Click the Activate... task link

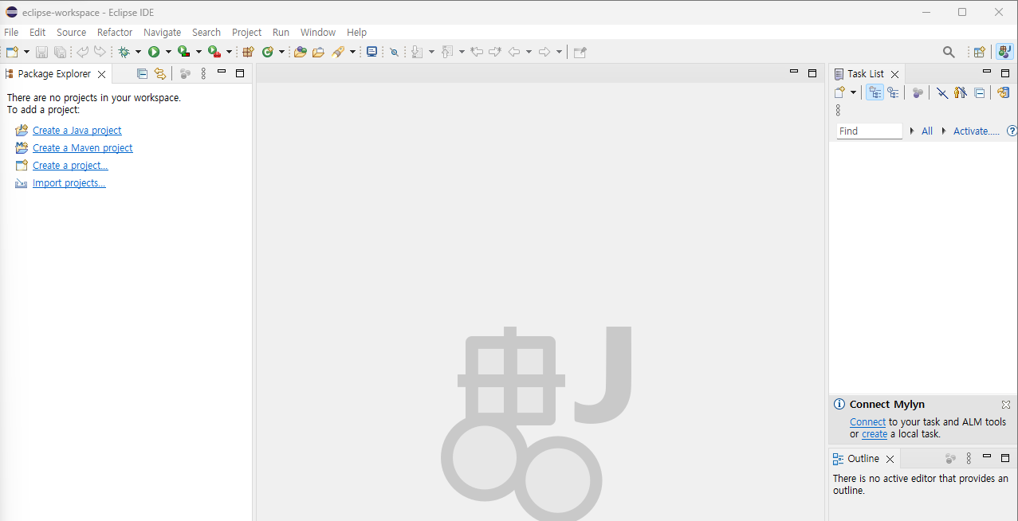976,131
